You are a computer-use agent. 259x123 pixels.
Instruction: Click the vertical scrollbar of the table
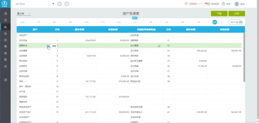pyautogui.click(x=244, y=57)
